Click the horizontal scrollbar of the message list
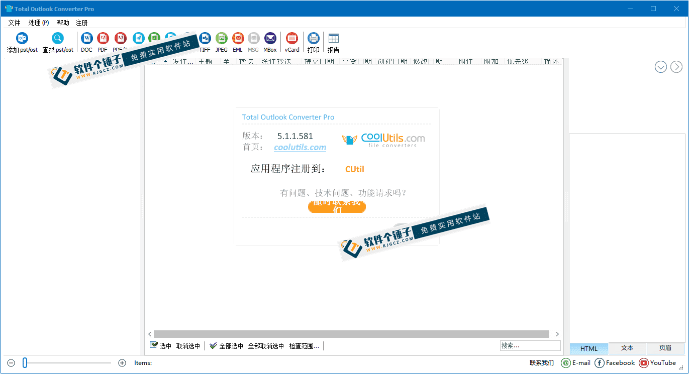This screenshot has height=374, width=689. coord(351,334)
